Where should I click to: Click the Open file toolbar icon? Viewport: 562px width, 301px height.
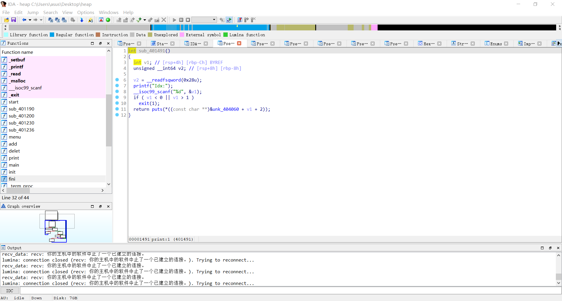(x=6, y=20)
